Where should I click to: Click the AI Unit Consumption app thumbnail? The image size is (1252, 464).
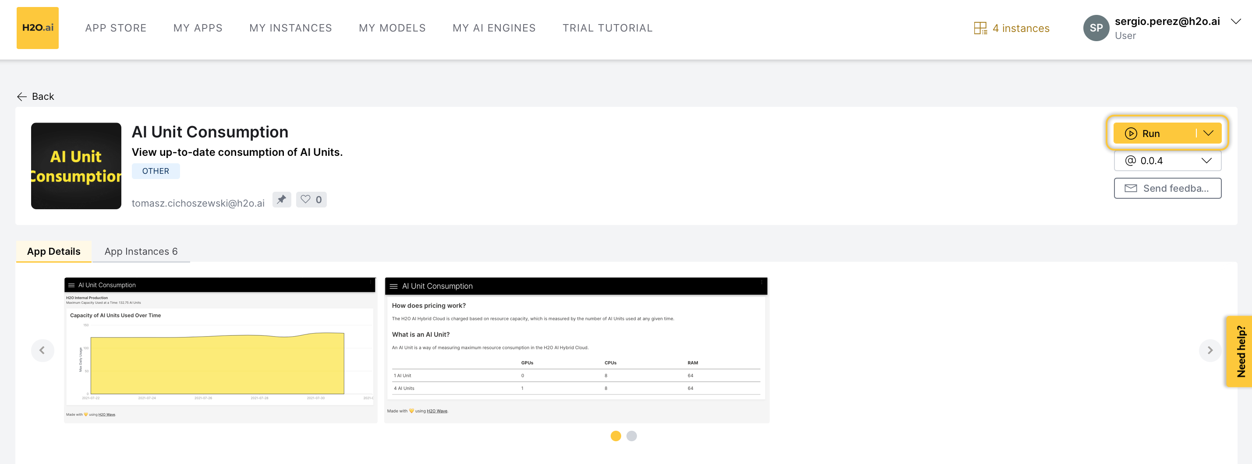coord(76,165)
